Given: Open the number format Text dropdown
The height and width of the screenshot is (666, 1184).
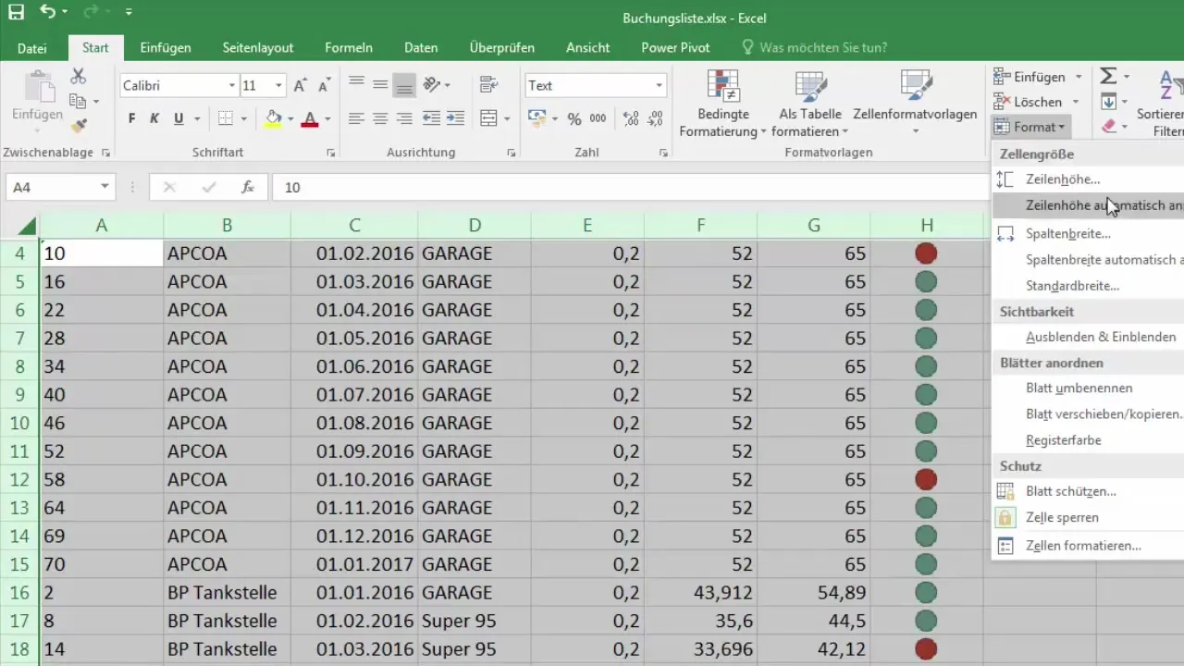Looking at the screenshot, I should pos(659,86).
